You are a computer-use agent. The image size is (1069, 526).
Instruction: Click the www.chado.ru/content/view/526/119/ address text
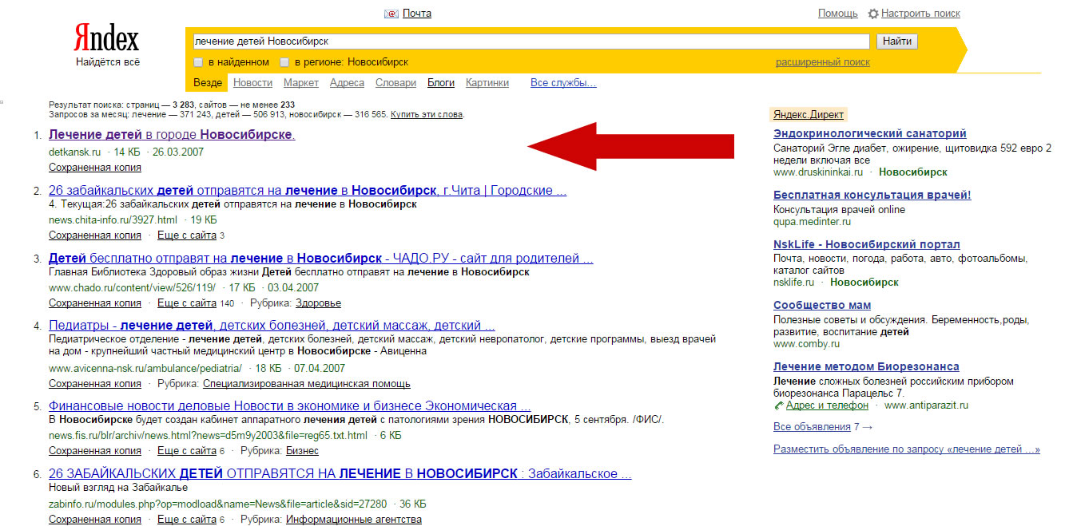click(132, 287)
